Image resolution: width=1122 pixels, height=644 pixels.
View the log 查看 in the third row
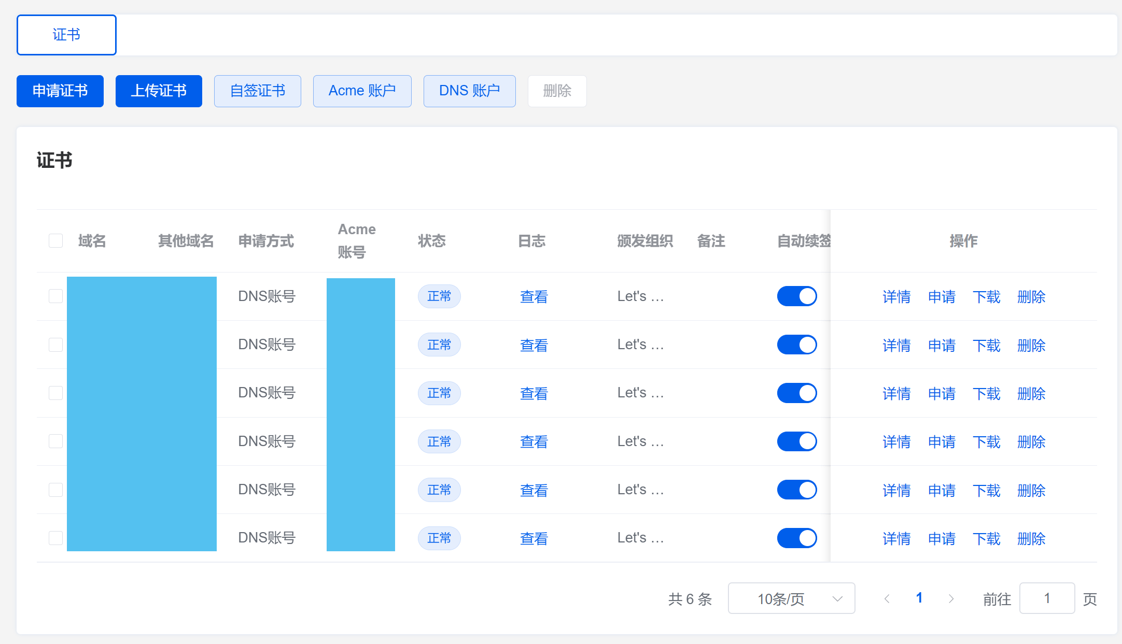[534, 393]
